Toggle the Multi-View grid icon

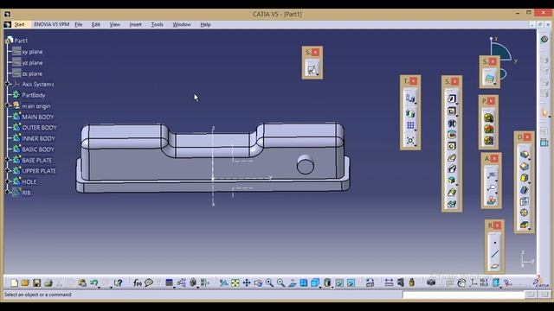[x=304, y=282]
